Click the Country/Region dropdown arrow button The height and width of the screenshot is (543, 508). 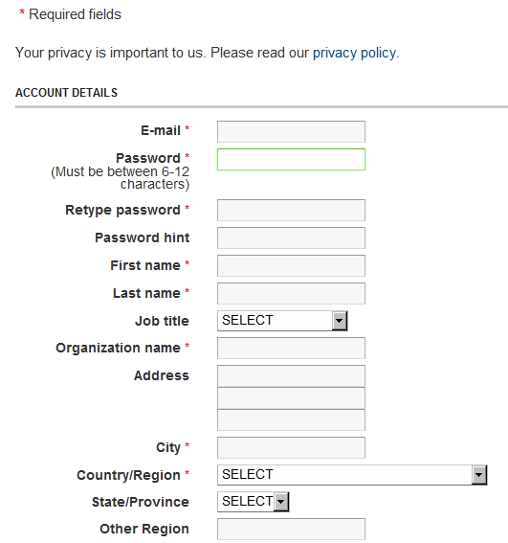479,475
